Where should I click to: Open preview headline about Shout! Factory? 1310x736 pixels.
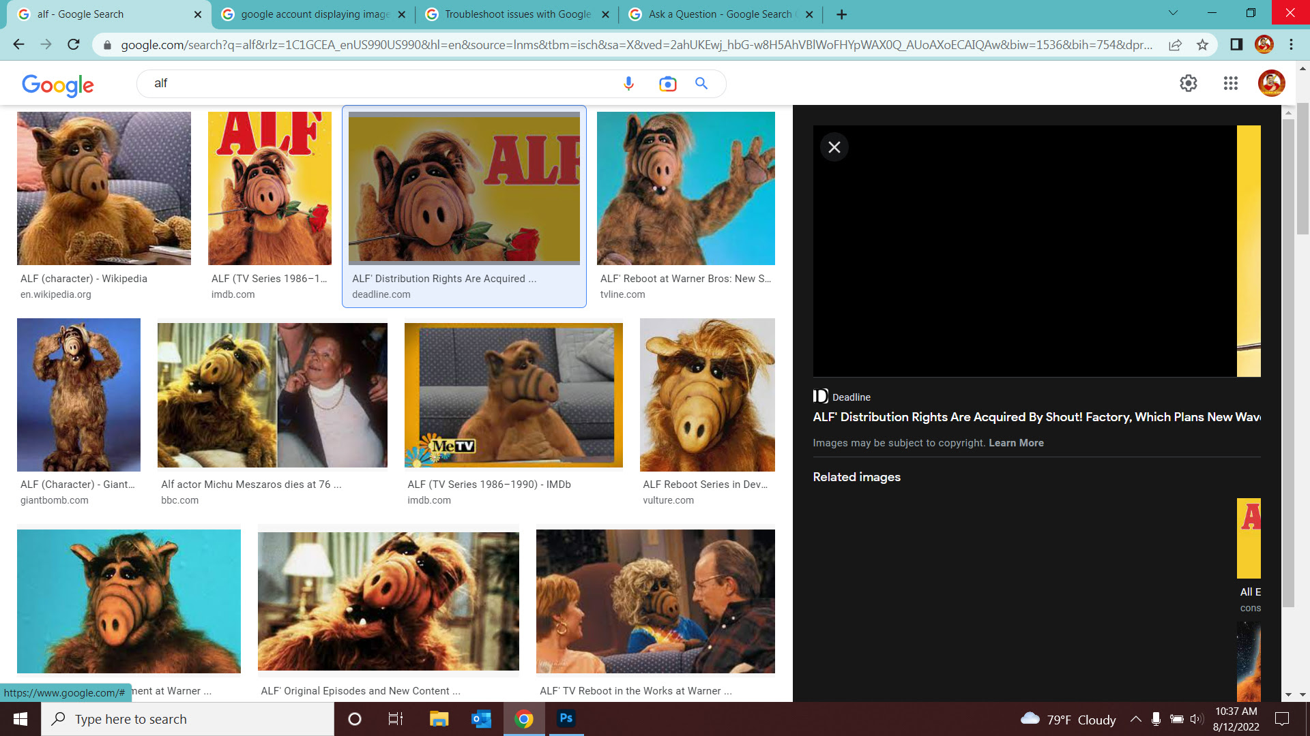[x=1036, y=417]
